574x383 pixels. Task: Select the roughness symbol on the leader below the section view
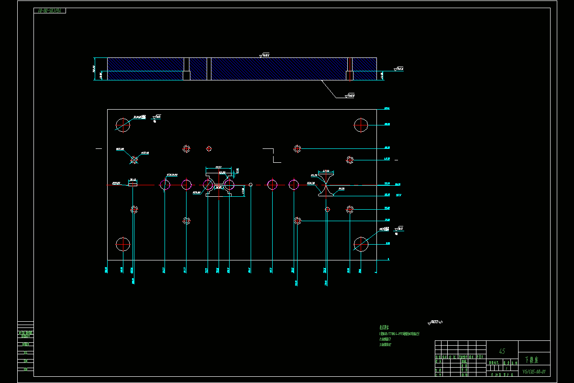349,96
